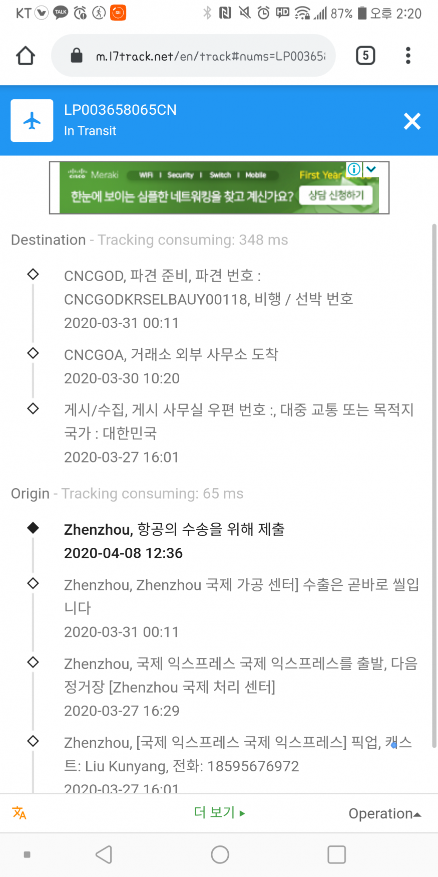Open Android recent apps square button
438x877 pixels.
tap(336, 854)
